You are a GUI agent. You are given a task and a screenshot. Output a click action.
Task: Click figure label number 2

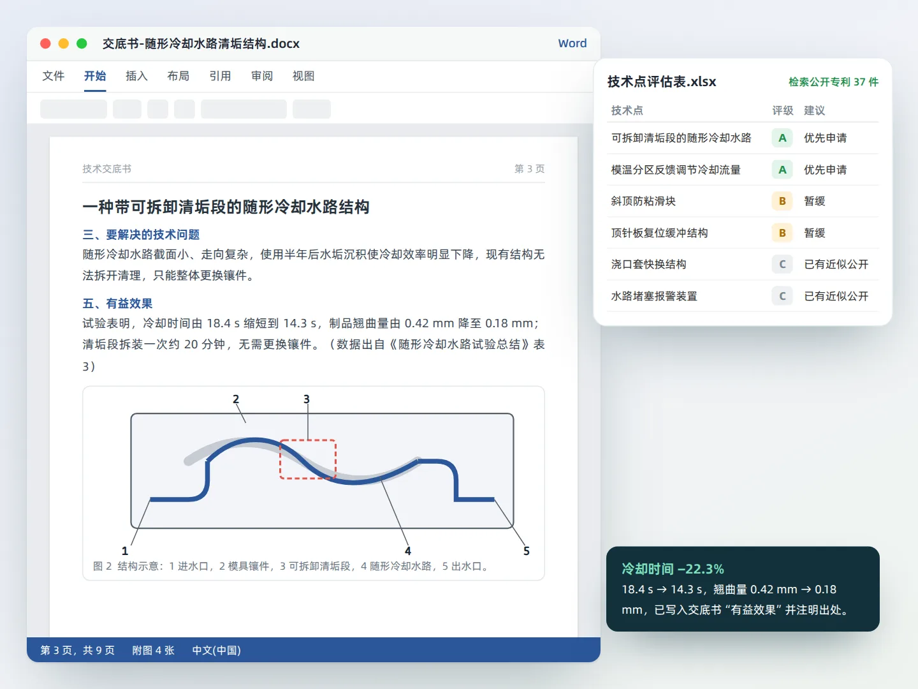tap(236, 399)
